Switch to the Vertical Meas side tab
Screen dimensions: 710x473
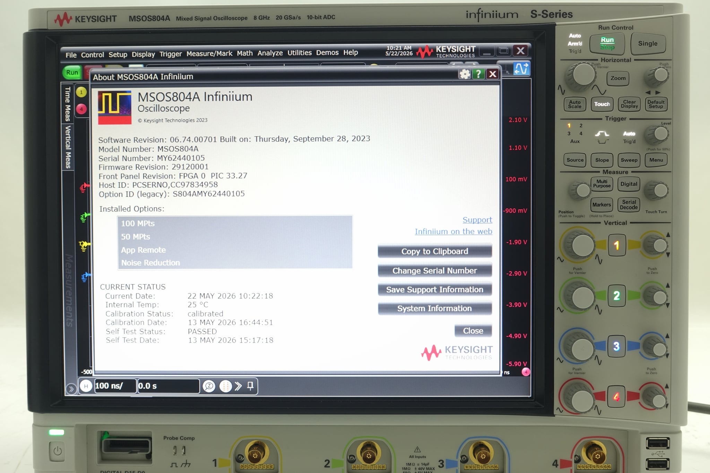(68, 147)
